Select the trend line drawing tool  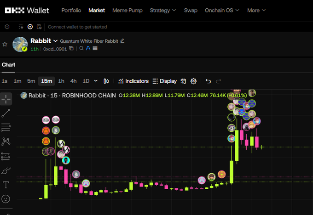coord(6,113)
